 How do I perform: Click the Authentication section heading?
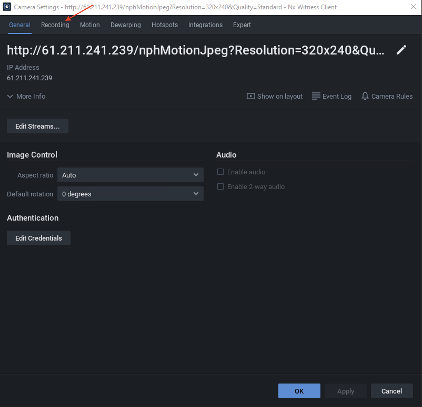[x=33, y=218]
